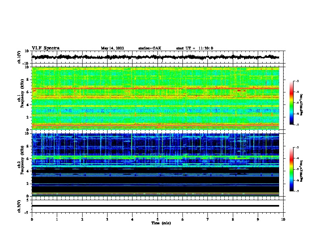This screenshot has width=319, height=246.
Task: Click time axis tick label "0"
Action: [32, 219]
